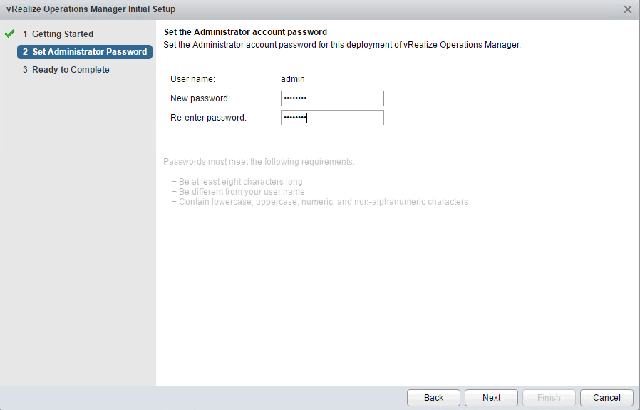640x410 pixels.
Task: Open step 3 Ready to Complete
Action: (66, 69)
